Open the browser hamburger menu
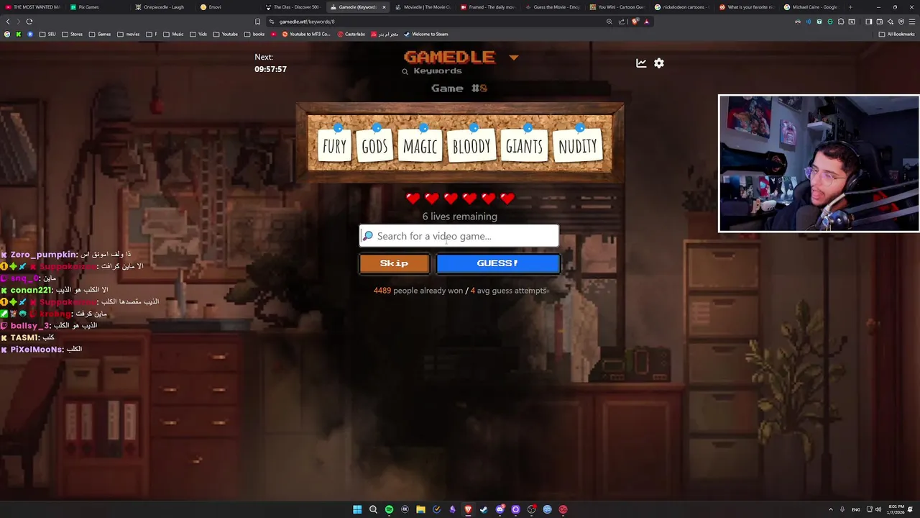This screenshot has height=518, width=920. [x=912, y=22]
